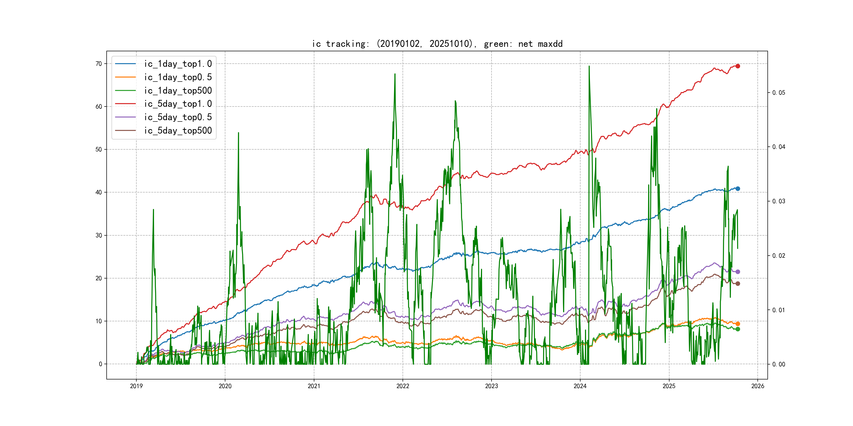Click the purple ic_5day_top0.5 endpoint marker
This screenshot has width=853, height=426.
coord(738,272)
